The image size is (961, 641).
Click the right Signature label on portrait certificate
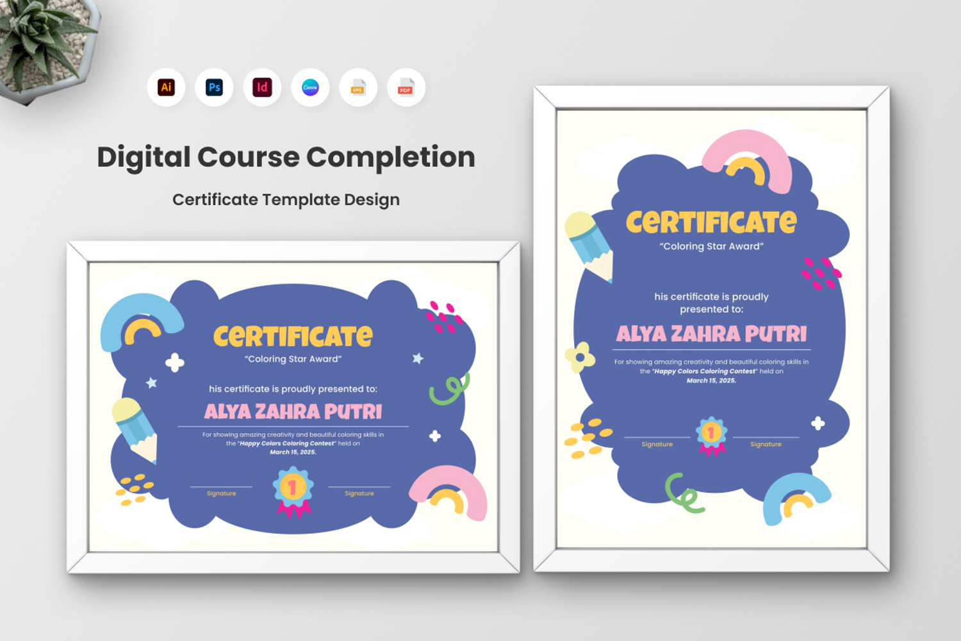(766, 444)
